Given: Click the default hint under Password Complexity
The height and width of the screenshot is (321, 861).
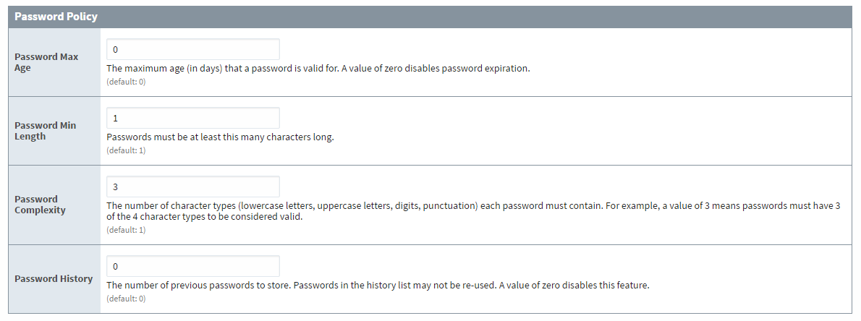Looking at the screenshot, I should tap(126, 230).
